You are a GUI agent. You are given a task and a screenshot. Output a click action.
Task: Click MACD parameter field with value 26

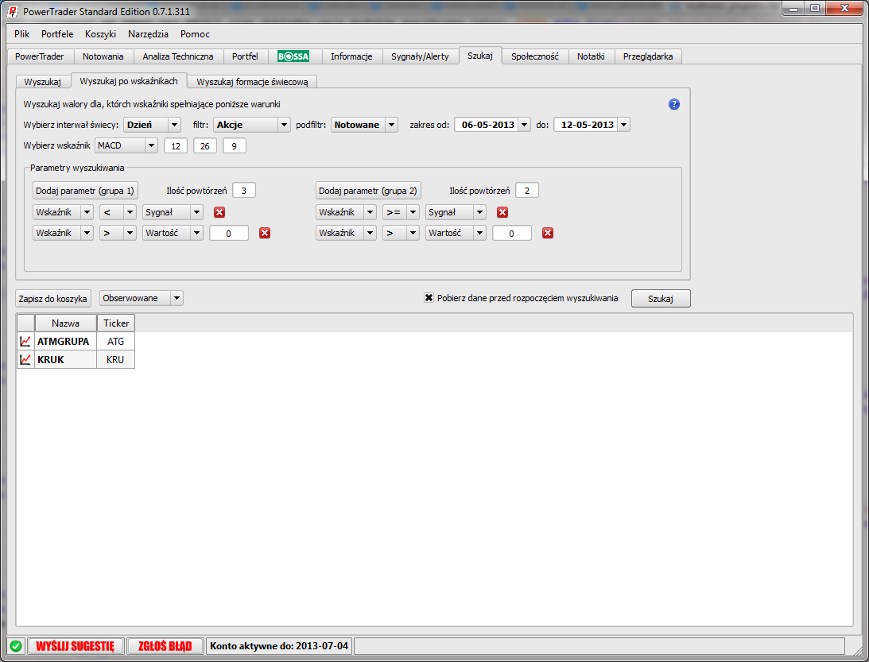click(205, 146)
